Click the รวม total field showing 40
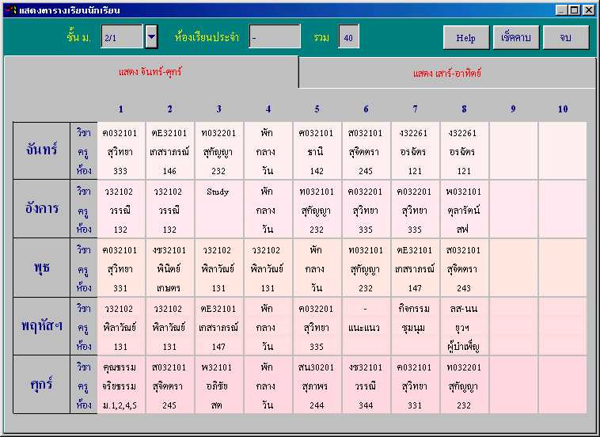 (348, 36)
